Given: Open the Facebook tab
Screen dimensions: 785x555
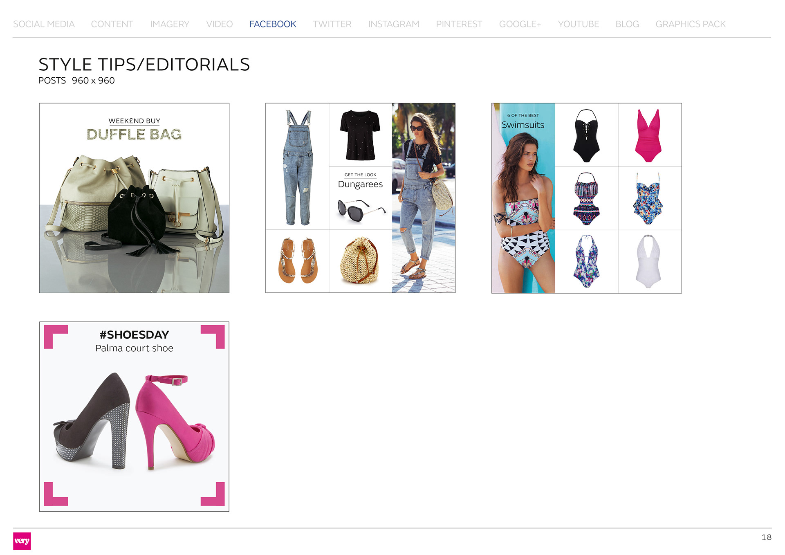Looking at the screenshot, I should [x=272, y=24].
